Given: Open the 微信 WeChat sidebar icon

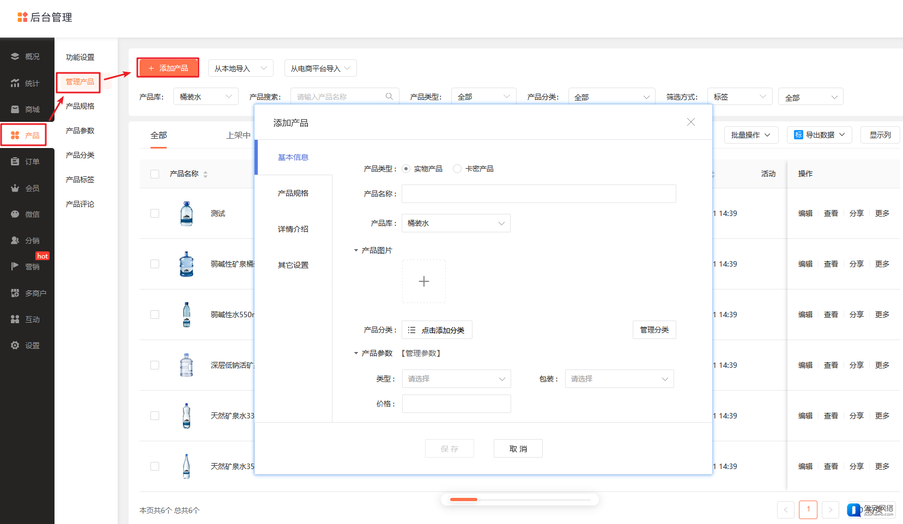Looking at the screenshot, I should click(x=15, y=214).
